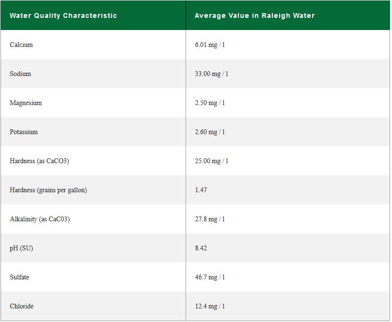Click the 8.42 pH value
This screenshot has width=392, height=322.
click(201, 248)
